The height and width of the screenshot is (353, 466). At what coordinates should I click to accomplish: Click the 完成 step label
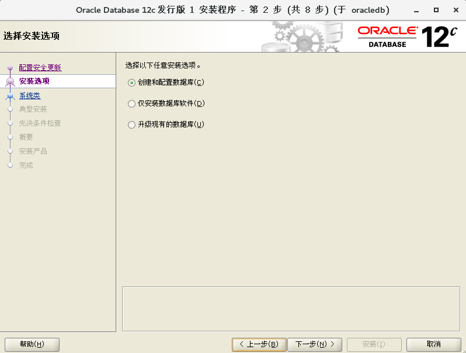[26, 165]
